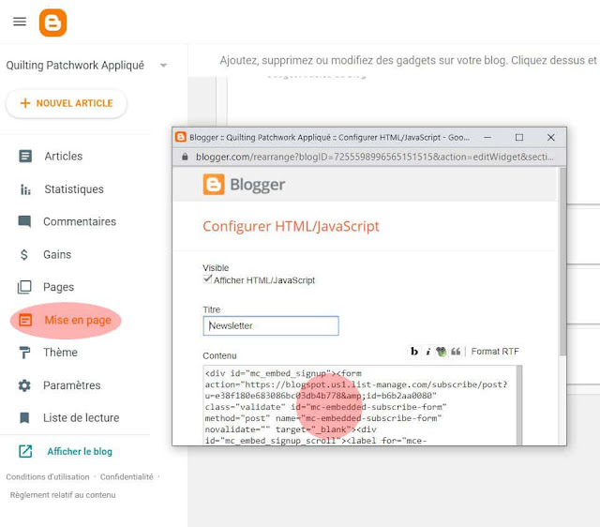Viewport: 600px width, 527px height.
Task: Click the Blogger logo inside popup header
Action: point(214,185)
